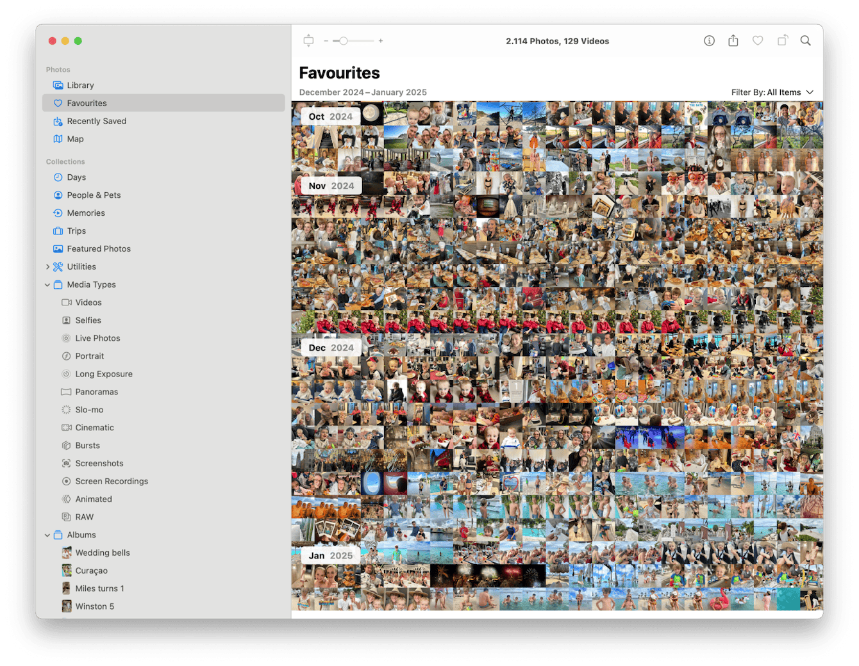This screenshot has width=859, height=666.
Task: Show Screenshots media type
Action: point(99,464)
